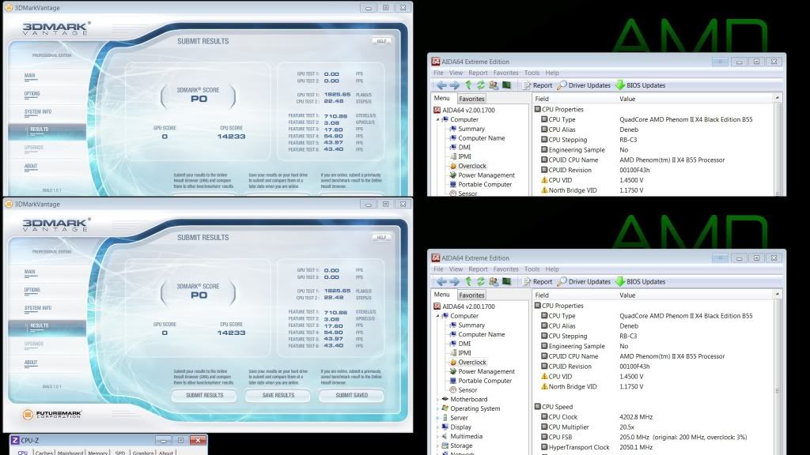Screen dimensions: 810x455
Task: Open the Caches tab in CPU-Z
Action: click(x=44, y=453)
